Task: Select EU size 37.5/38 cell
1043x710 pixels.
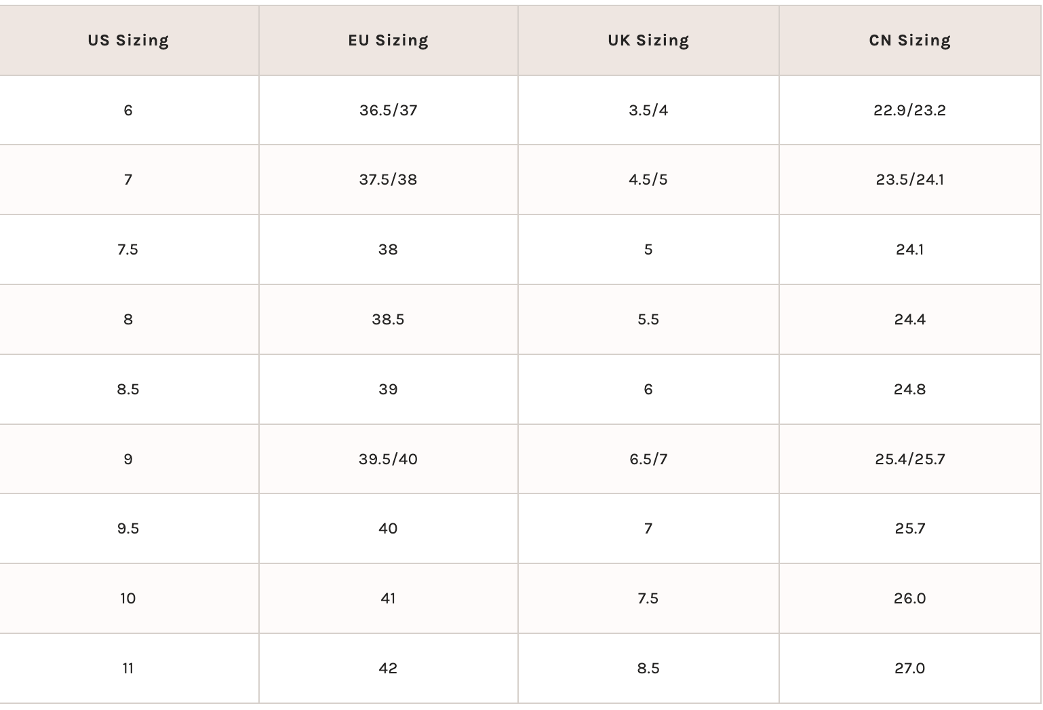Action: tap(388, 180)
